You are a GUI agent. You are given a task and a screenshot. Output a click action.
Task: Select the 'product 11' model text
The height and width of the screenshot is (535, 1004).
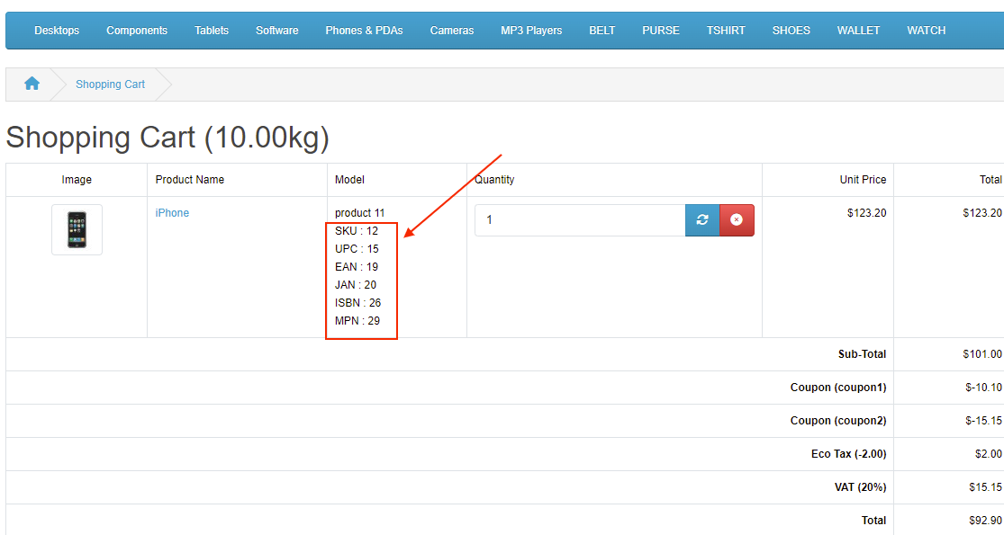click(360, 213)
